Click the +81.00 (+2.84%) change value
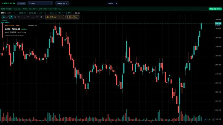Screen dimensions: 223x125 [65, 13]
